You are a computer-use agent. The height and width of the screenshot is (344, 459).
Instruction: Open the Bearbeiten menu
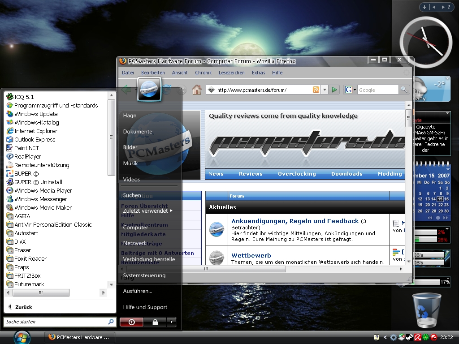tap(153, 73)
